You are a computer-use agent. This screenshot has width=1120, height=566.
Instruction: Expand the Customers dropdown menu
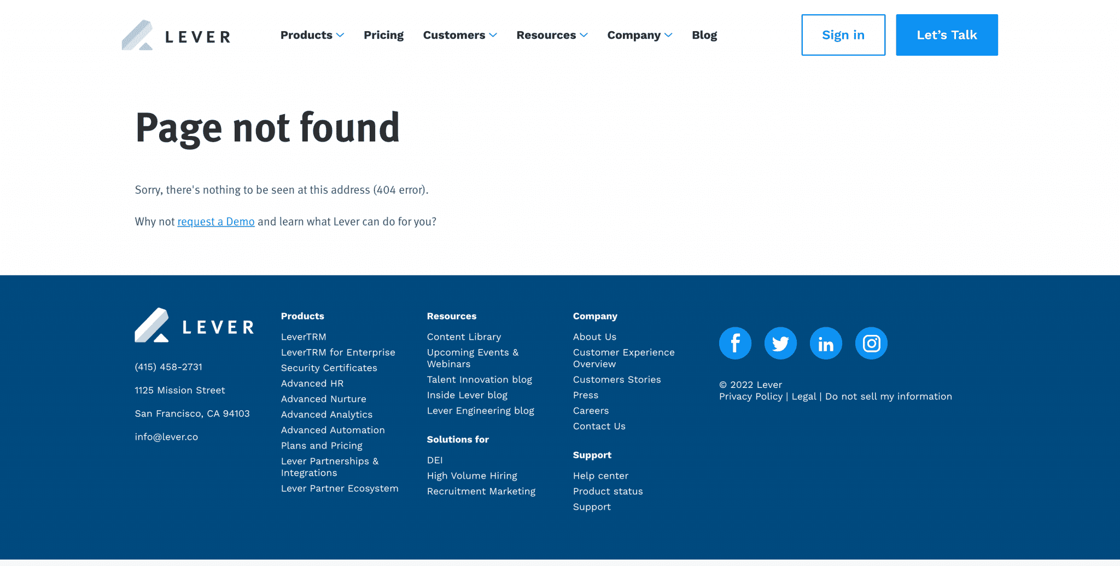click(x=460, y=35)
